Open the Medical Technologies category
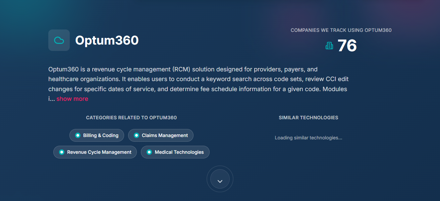The width and height of the screenshot is (440, 201). (x=175, y=152)
